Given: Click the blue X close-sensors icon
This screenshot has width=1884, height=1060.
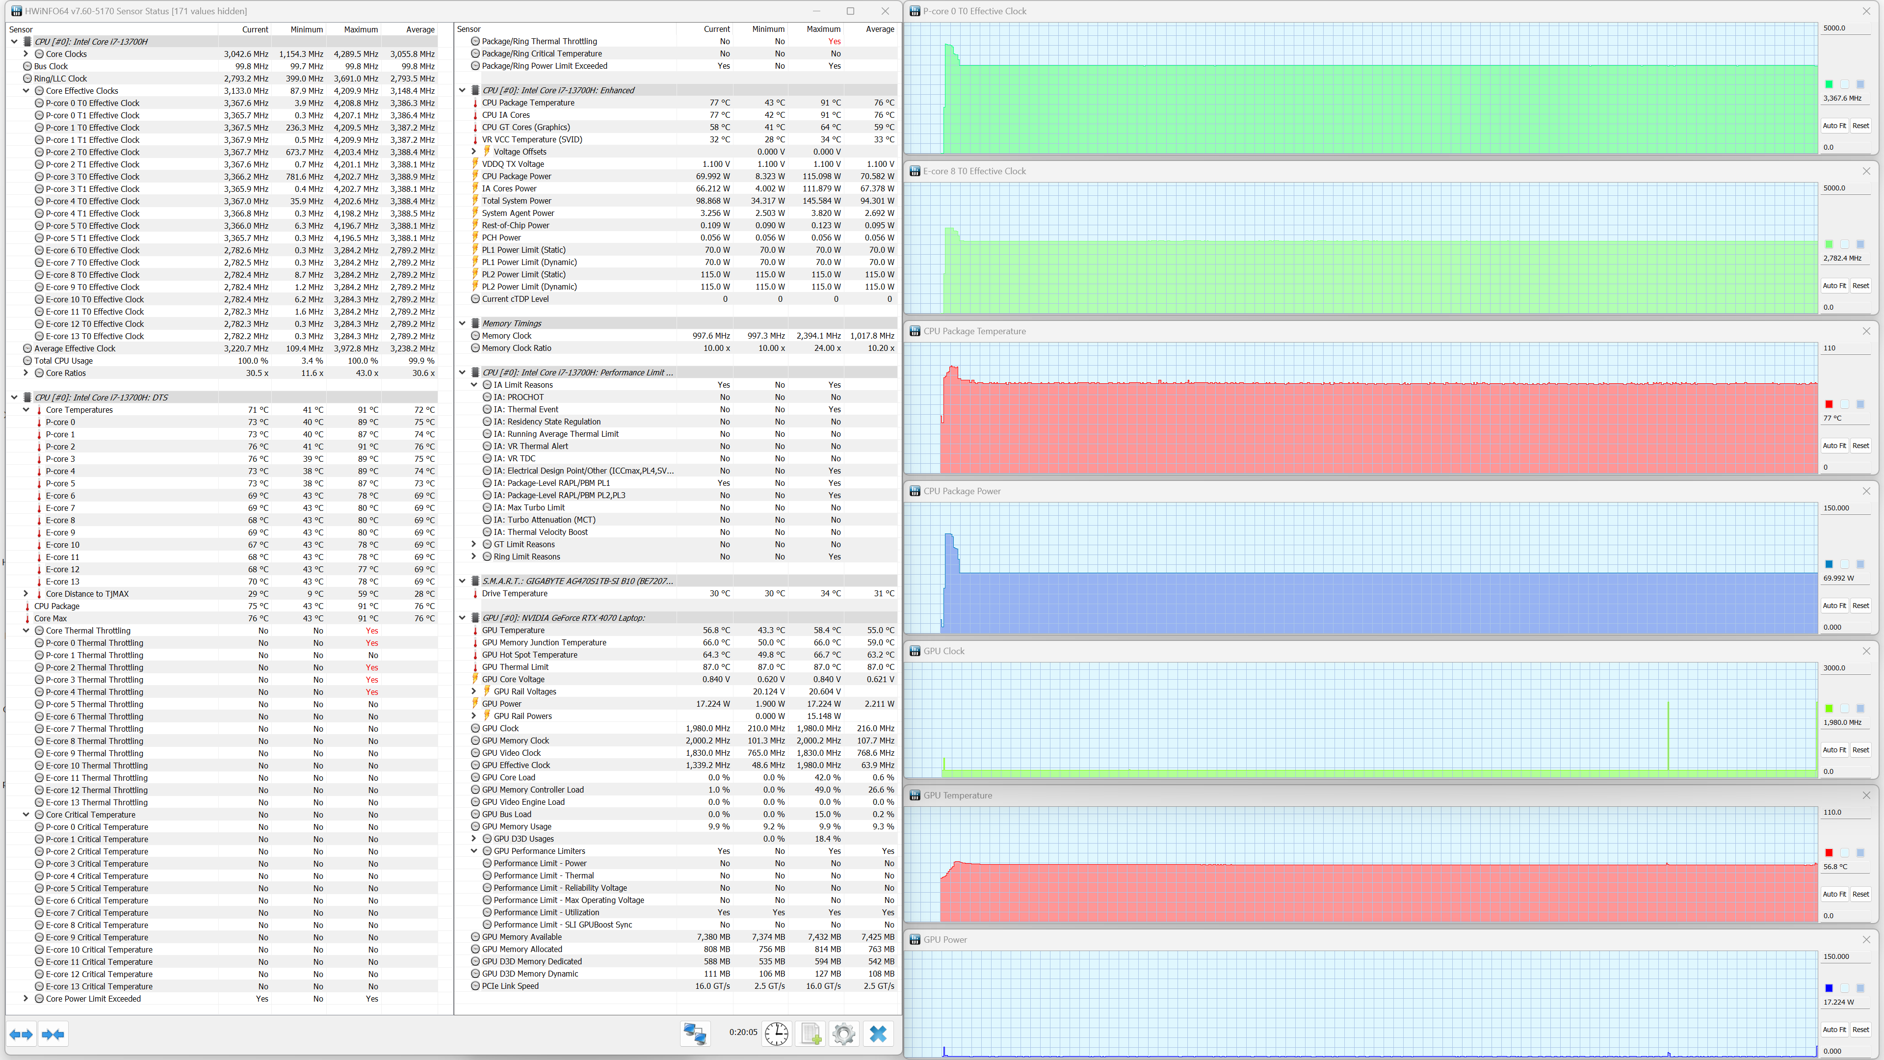Looking at the screenshot, I should [x=878, y=1033].
